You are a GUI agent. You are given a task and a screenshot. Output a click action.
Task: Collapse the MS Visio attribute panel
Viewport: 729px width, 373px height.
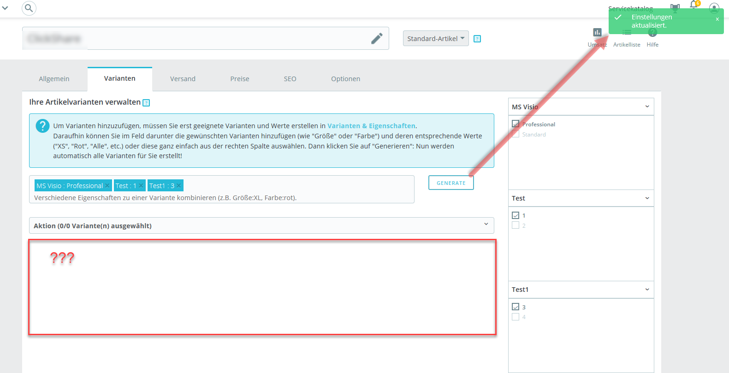(647, 107)
